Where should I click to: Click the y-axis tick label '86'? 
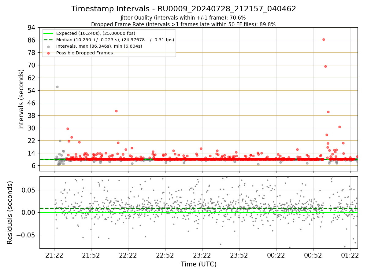(32, 40)
